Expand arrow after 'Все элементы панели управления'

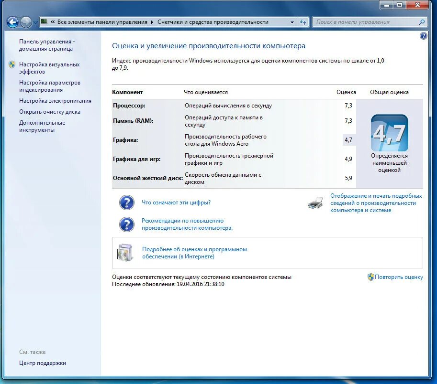152,22
